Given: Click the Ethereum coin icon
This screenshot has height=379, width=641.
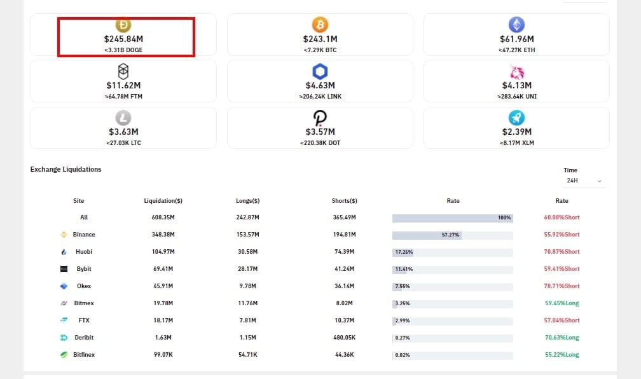Looking at the screenshot, I should pos(516,25).
